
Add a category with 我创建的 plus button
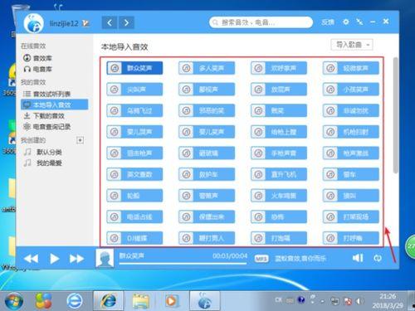(80, 140)
